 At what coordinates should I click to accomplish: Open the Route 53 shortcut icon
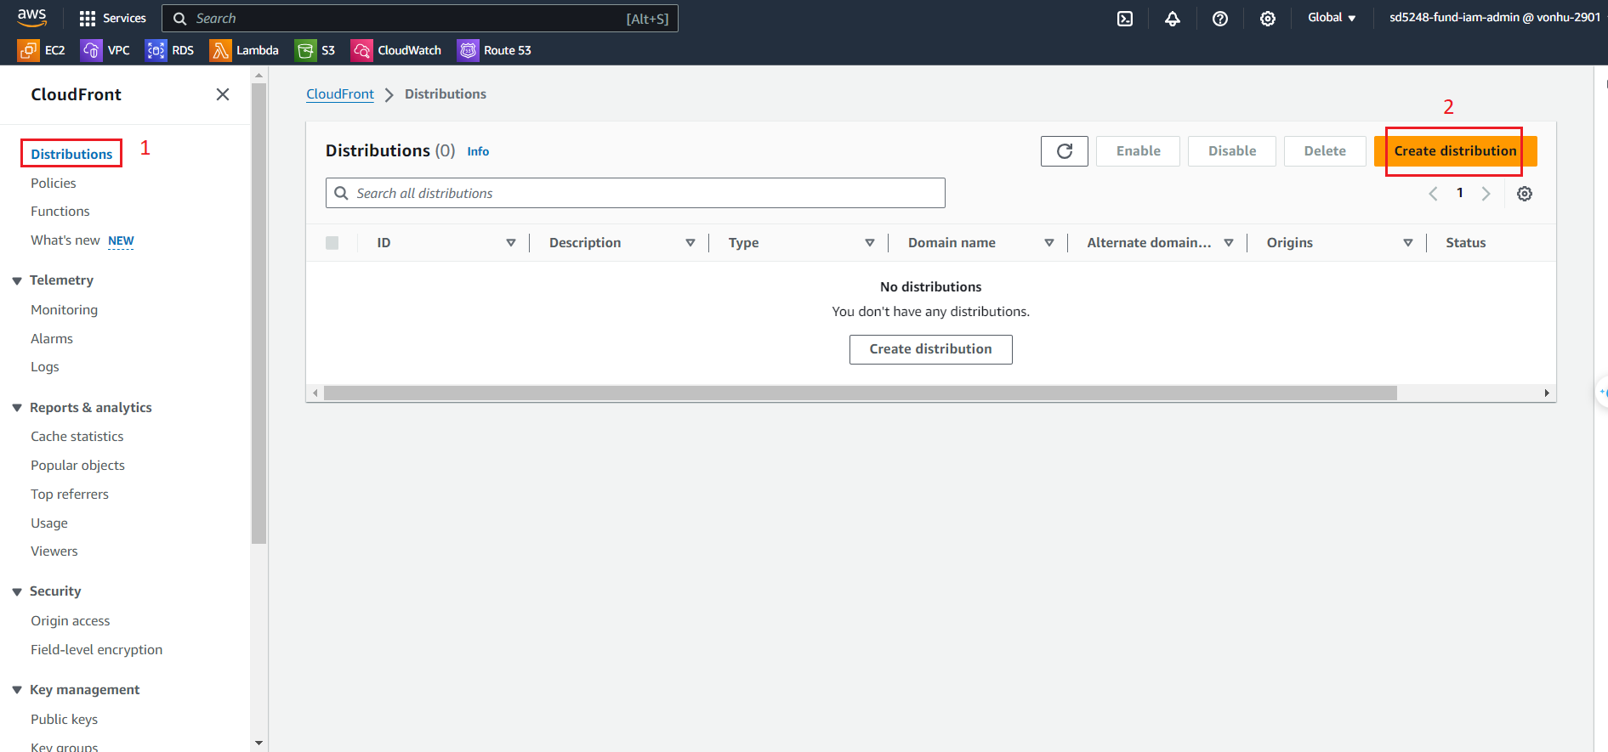(468, 51)
